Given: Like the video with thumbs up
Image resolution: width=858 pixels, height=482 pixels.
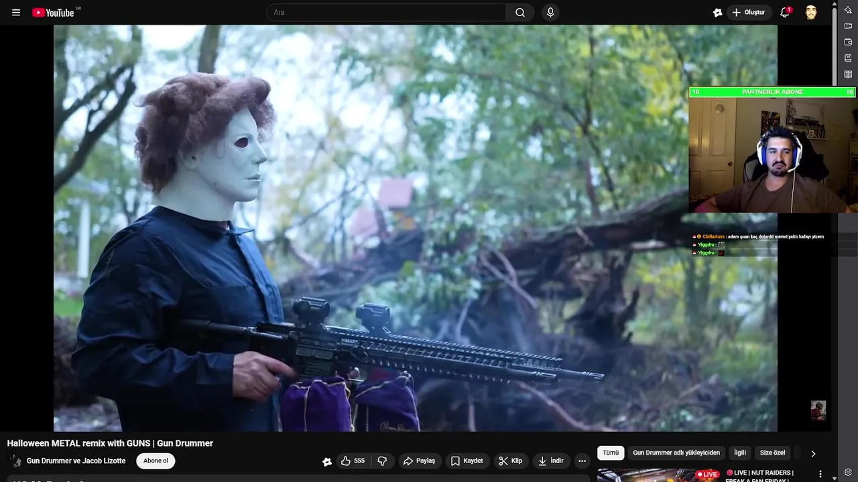Looking at the screenshot, I should 353,461.
